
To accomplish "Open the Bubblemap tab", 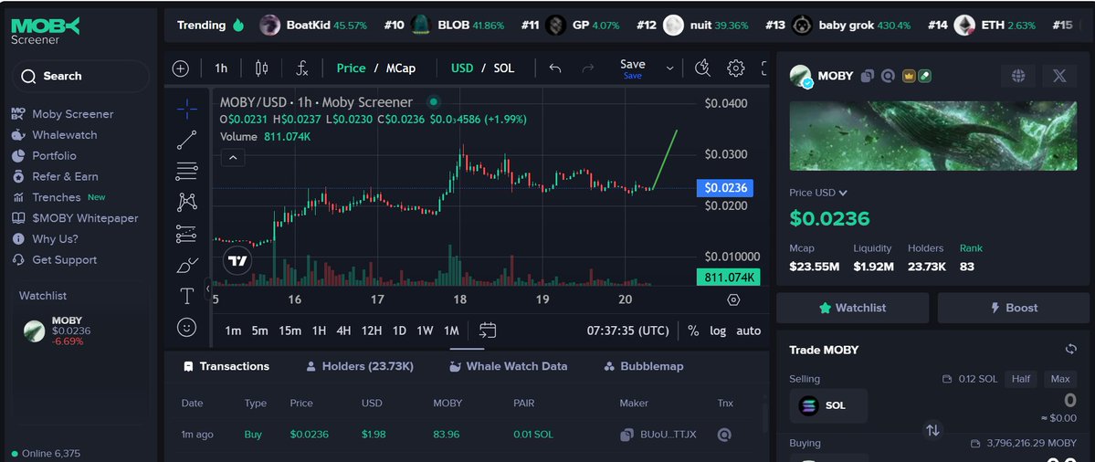I will [x=643, y=366].
